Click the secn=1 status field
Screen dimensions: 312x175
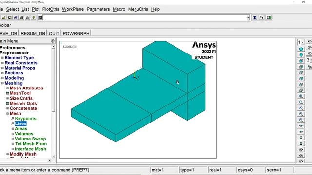279,170
